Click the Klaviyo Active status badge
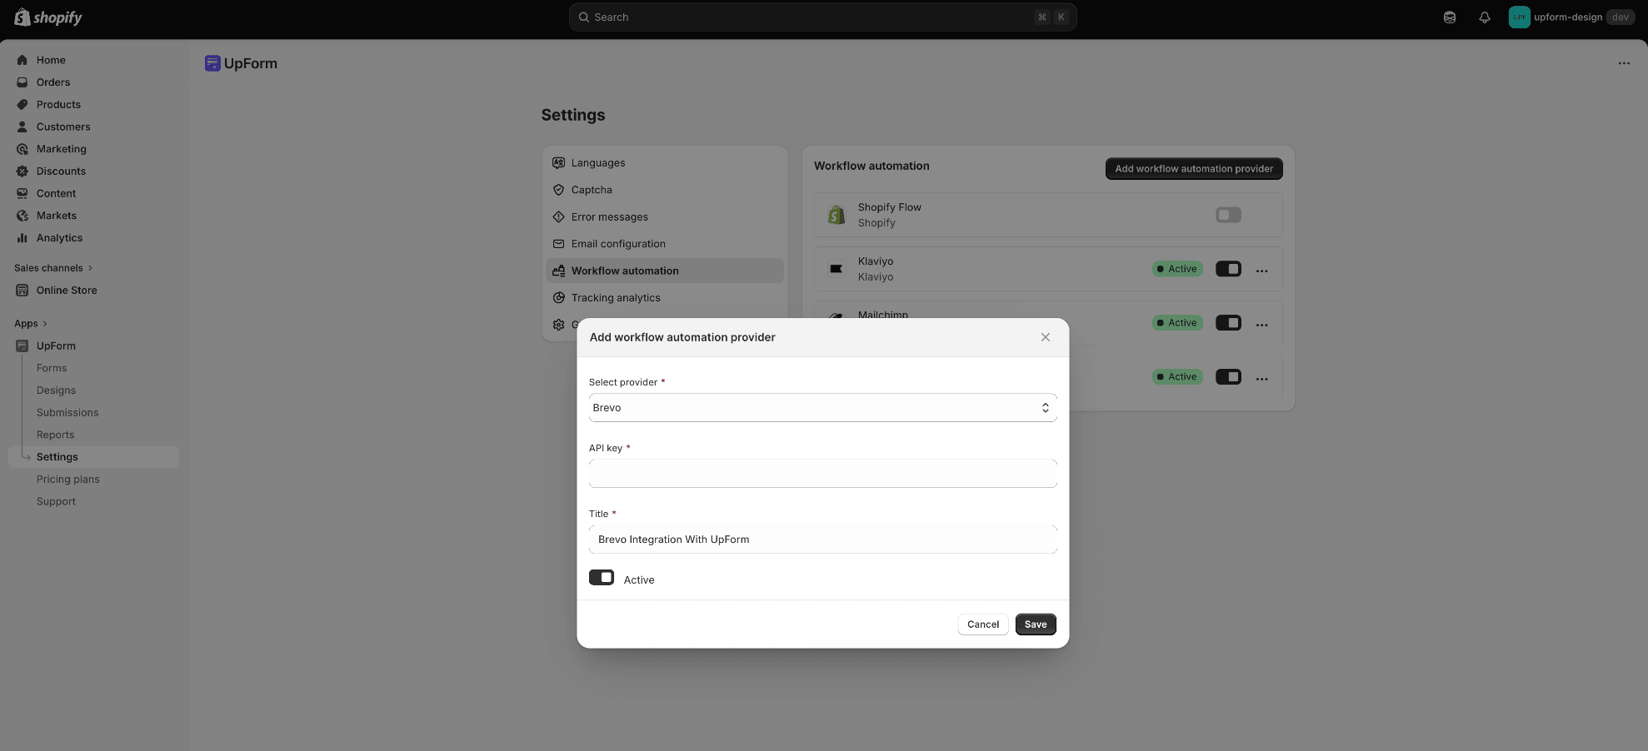 [1177, 269]
